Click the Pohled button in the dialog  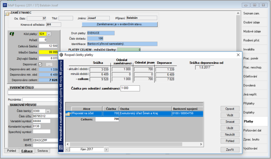(x=230, y=141)
